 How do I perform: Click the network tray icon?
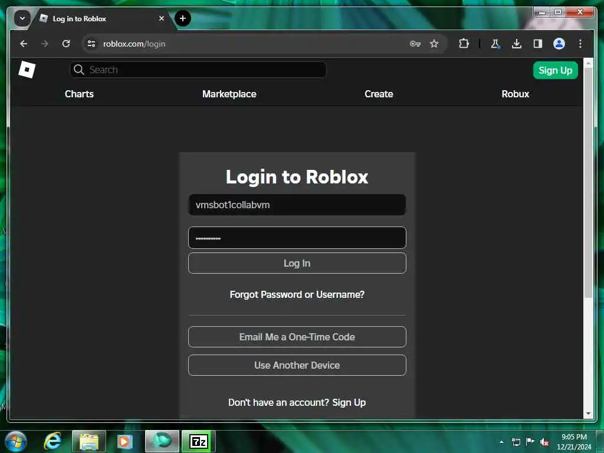tap(516, 442)
